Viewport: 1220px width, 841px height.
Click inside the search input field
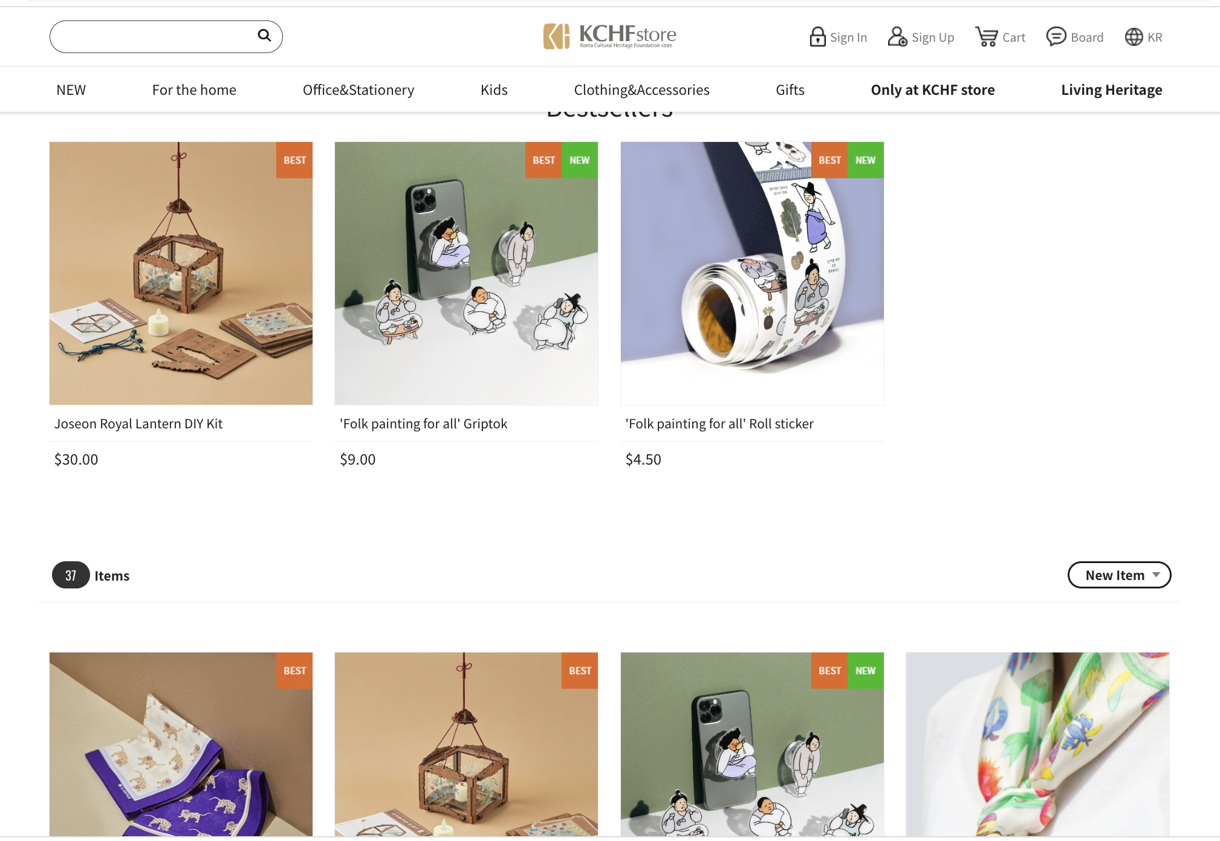click(154, 36)
